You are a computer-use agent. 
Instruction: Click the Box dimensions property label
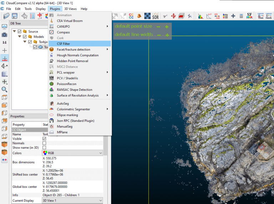[24, 162]
